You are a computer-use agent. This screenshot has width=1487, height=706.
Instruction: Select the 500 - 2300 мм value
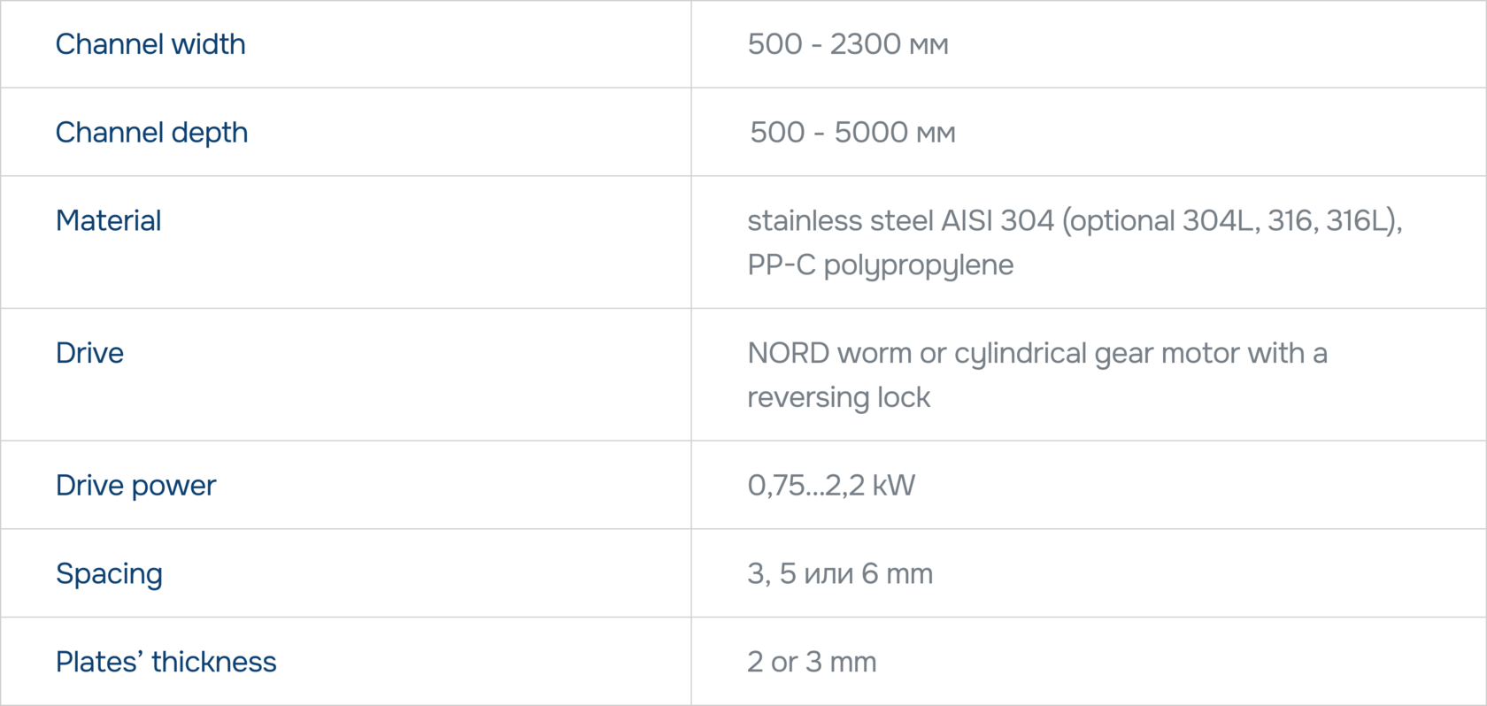pyautogui.click(x=847, y=44)
